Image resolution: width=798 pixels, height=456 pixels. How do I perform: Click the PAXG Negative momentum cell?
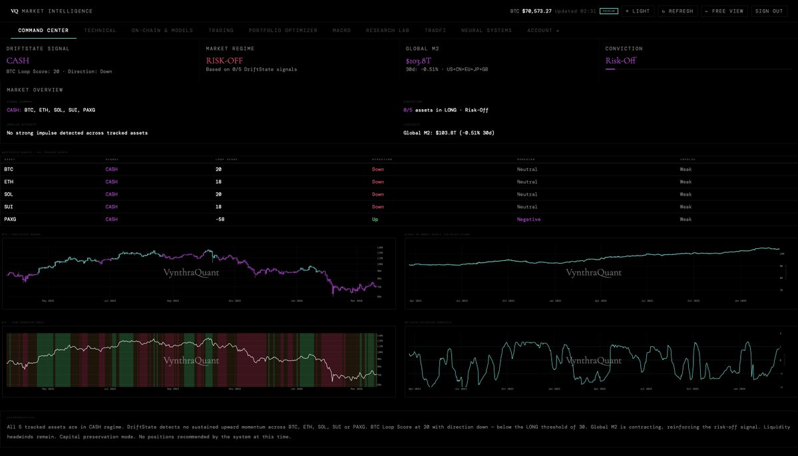[x=528, y=220]
